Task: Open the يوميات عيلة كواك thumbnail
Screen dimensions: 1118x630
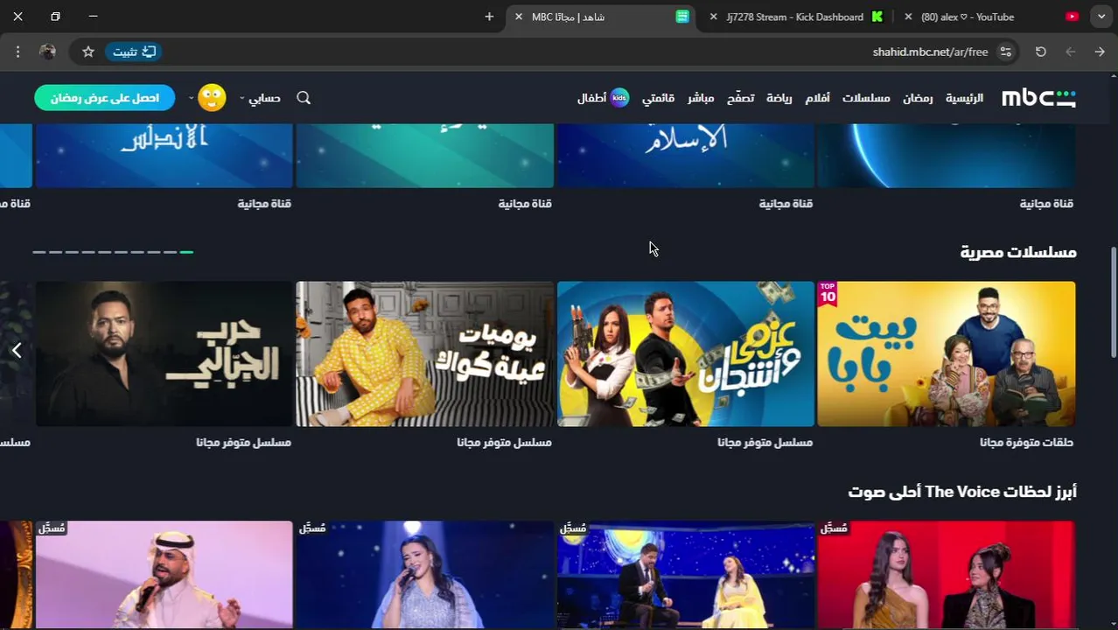Action: [x=425, y=353]
